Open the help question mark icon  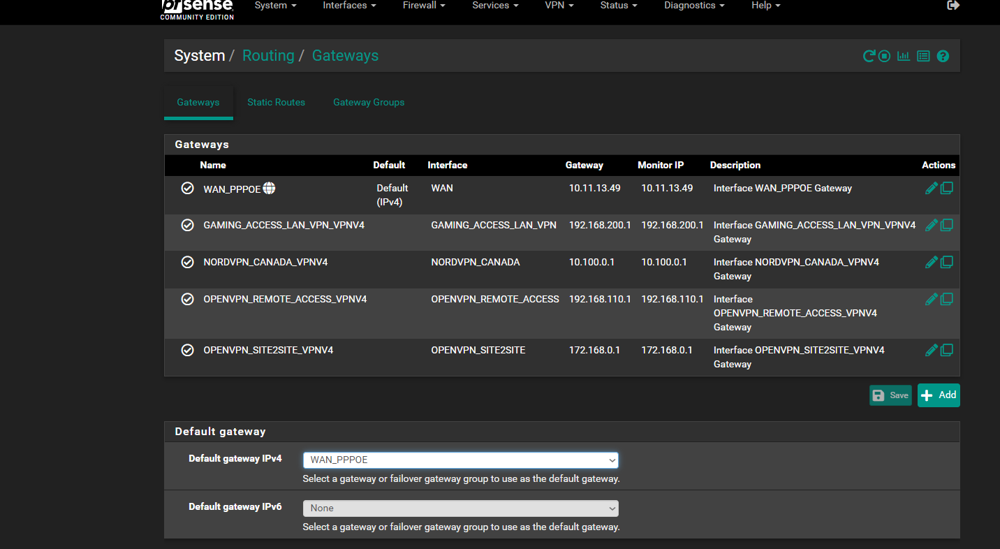pyautogui.click(x=943, y=56)
